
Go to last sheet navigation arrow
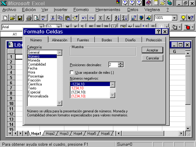pos(26,134)
